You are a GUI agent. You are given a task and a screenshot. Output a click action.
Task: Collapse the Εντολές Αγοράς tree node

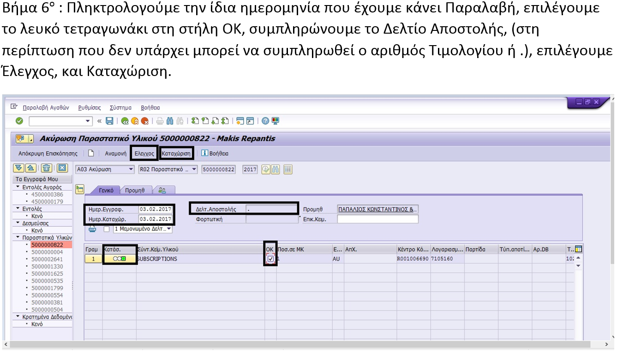pos(18,187)
